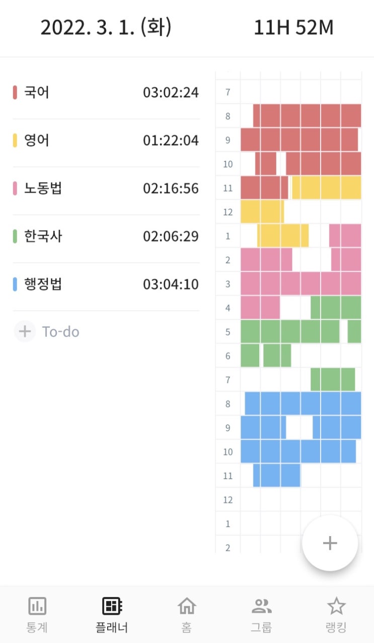Select the blue block at 10 o'clock row
The height and width of the screenshot is (643, 374).
[298, 451]
